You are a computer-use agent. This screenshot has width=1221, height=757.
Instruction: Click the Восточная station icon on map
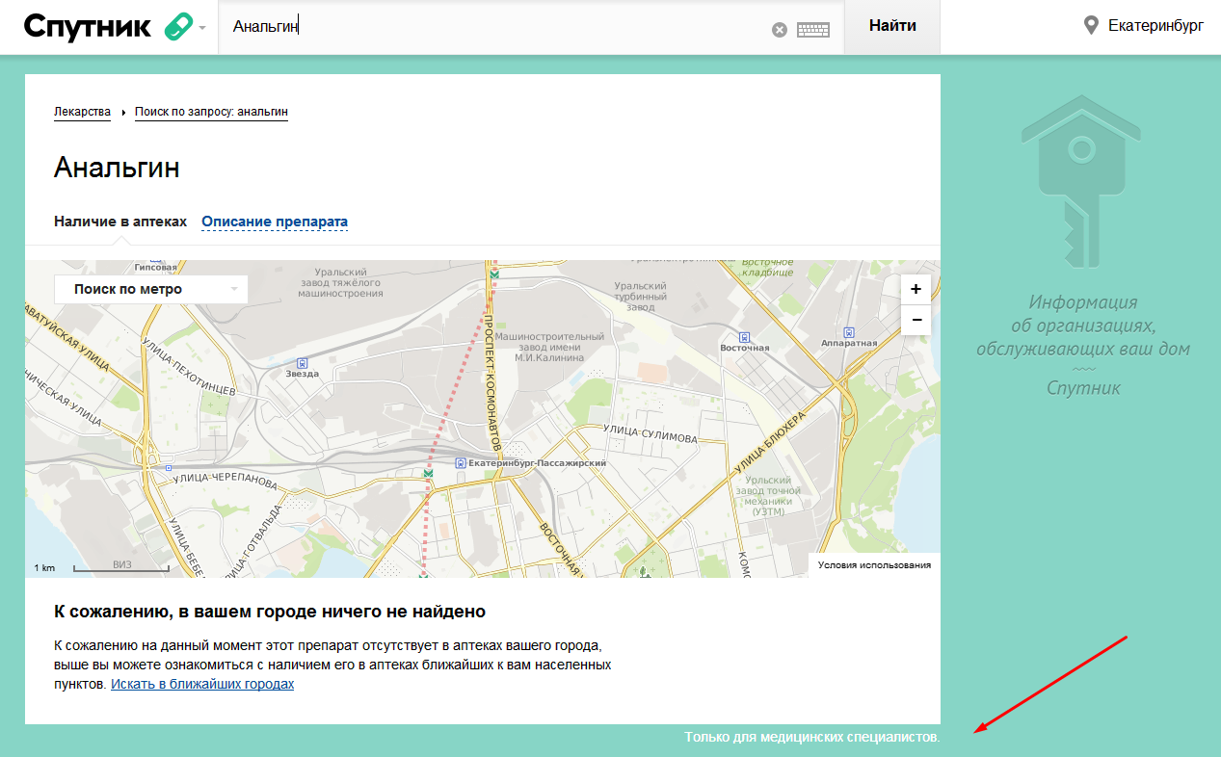tap(744, 336)
